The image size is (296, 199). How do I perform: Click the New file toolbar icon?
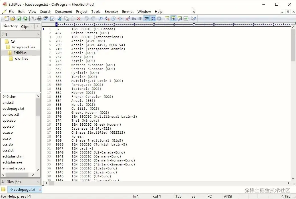7,18
